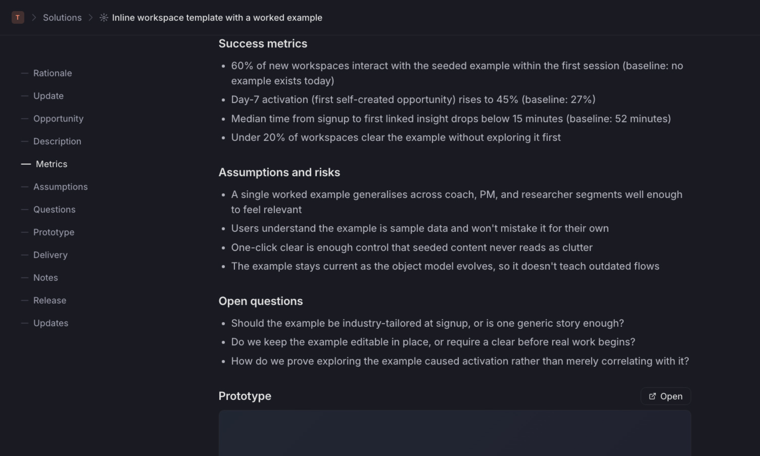Jump to the Release section
The height and width of the screenshot is (456, 760).
tap(50, 301)
